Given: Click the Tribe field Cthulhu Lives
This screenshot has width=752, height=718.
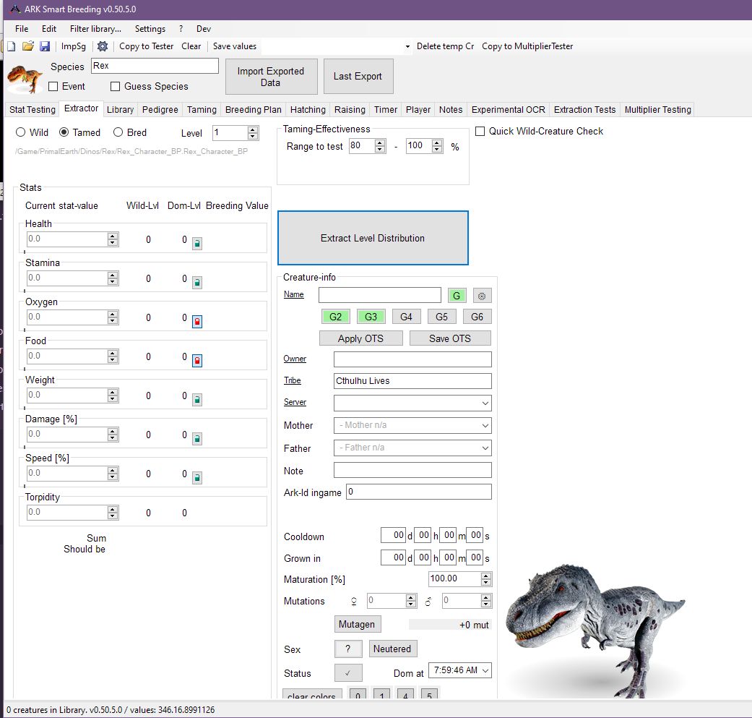Looking at the screenshot, I should tap(412, 381).
